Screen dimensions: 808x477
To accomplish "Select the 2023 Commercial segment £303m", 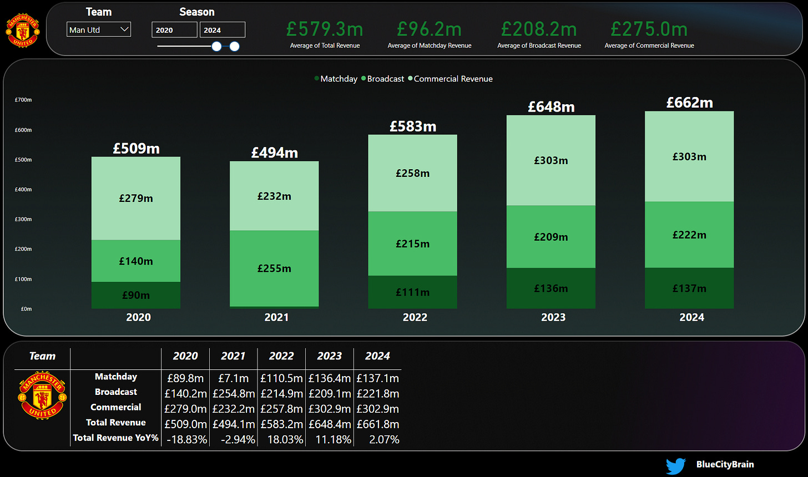I will click(x=551, y=160).
